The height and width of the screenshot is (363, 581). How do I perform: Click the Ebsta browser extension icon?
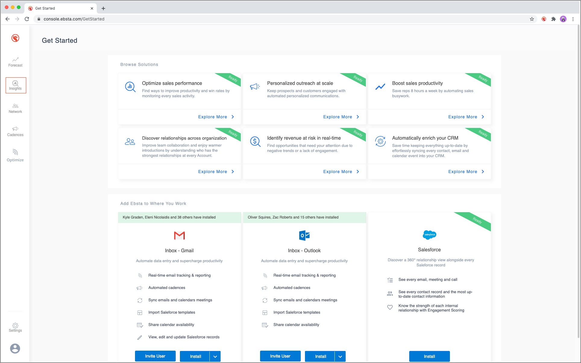(544, 19)
